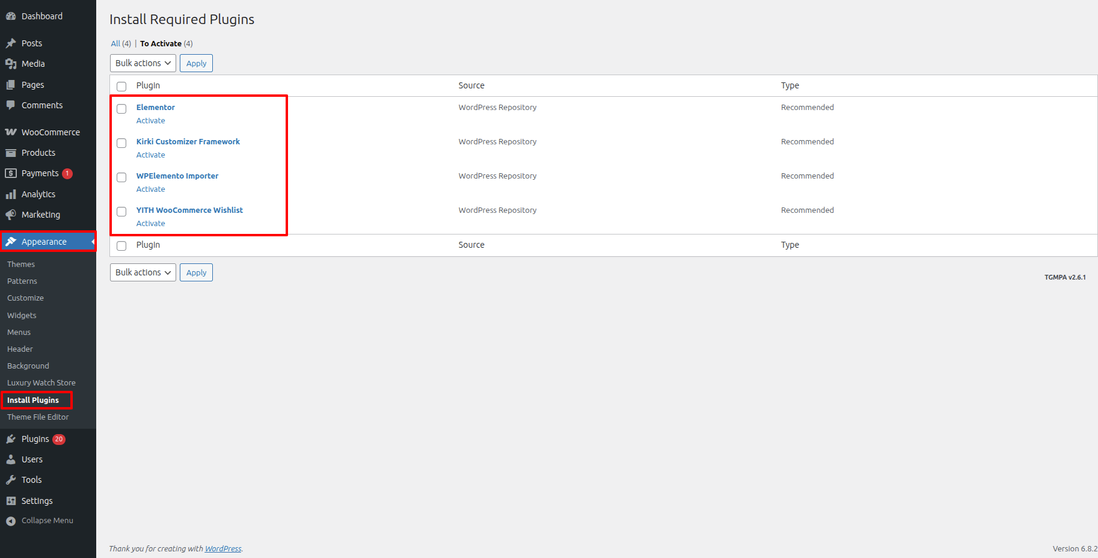
Task: Open Customize submenu item
Action: (x=25, y=298)
